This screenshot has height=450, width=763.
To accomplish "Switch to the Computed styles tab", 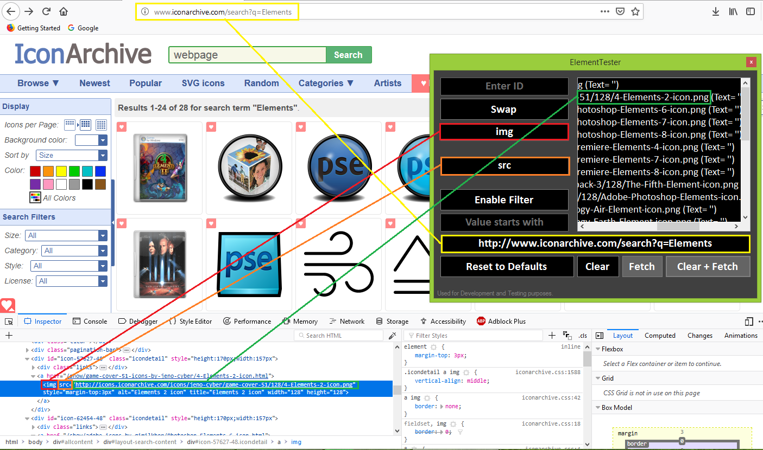I will (660, 336).
